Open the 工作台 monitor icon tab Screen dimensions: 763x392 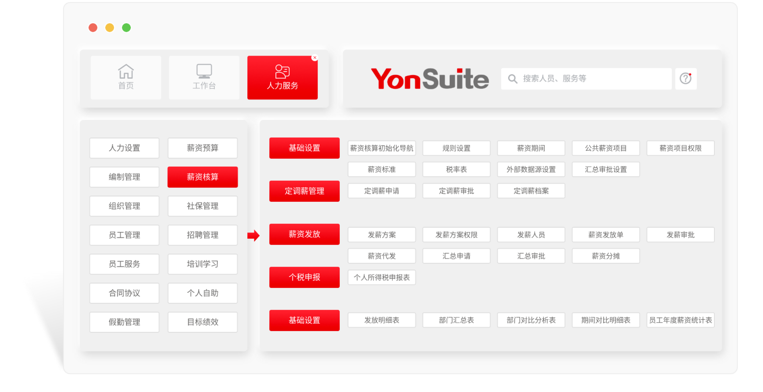pos(204,71)
